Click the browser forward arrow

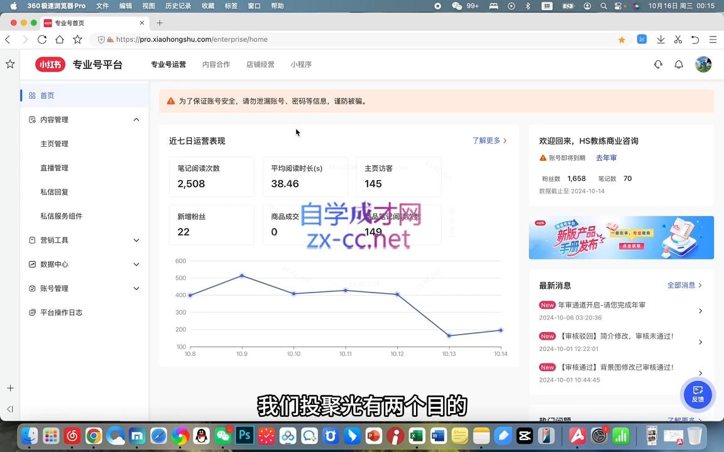[x=25, y=40]
